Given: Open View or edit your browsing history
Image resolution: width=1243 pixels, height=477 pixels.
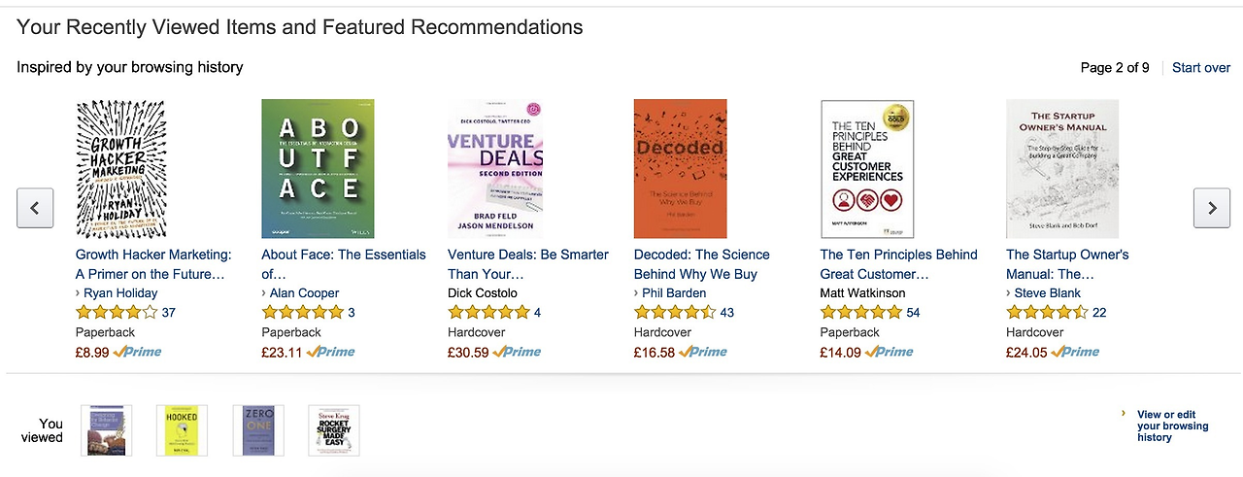Looking at the screenshot, I should pyautogui.click(x=1172, y=426).
